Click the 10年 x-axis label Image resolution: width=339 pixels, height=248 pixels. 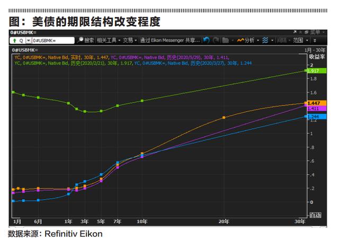point(142,222)
